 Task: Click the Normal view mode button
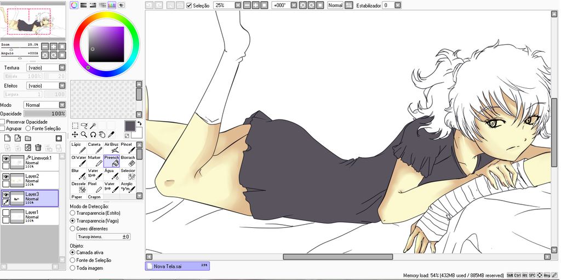coord(335,5)
